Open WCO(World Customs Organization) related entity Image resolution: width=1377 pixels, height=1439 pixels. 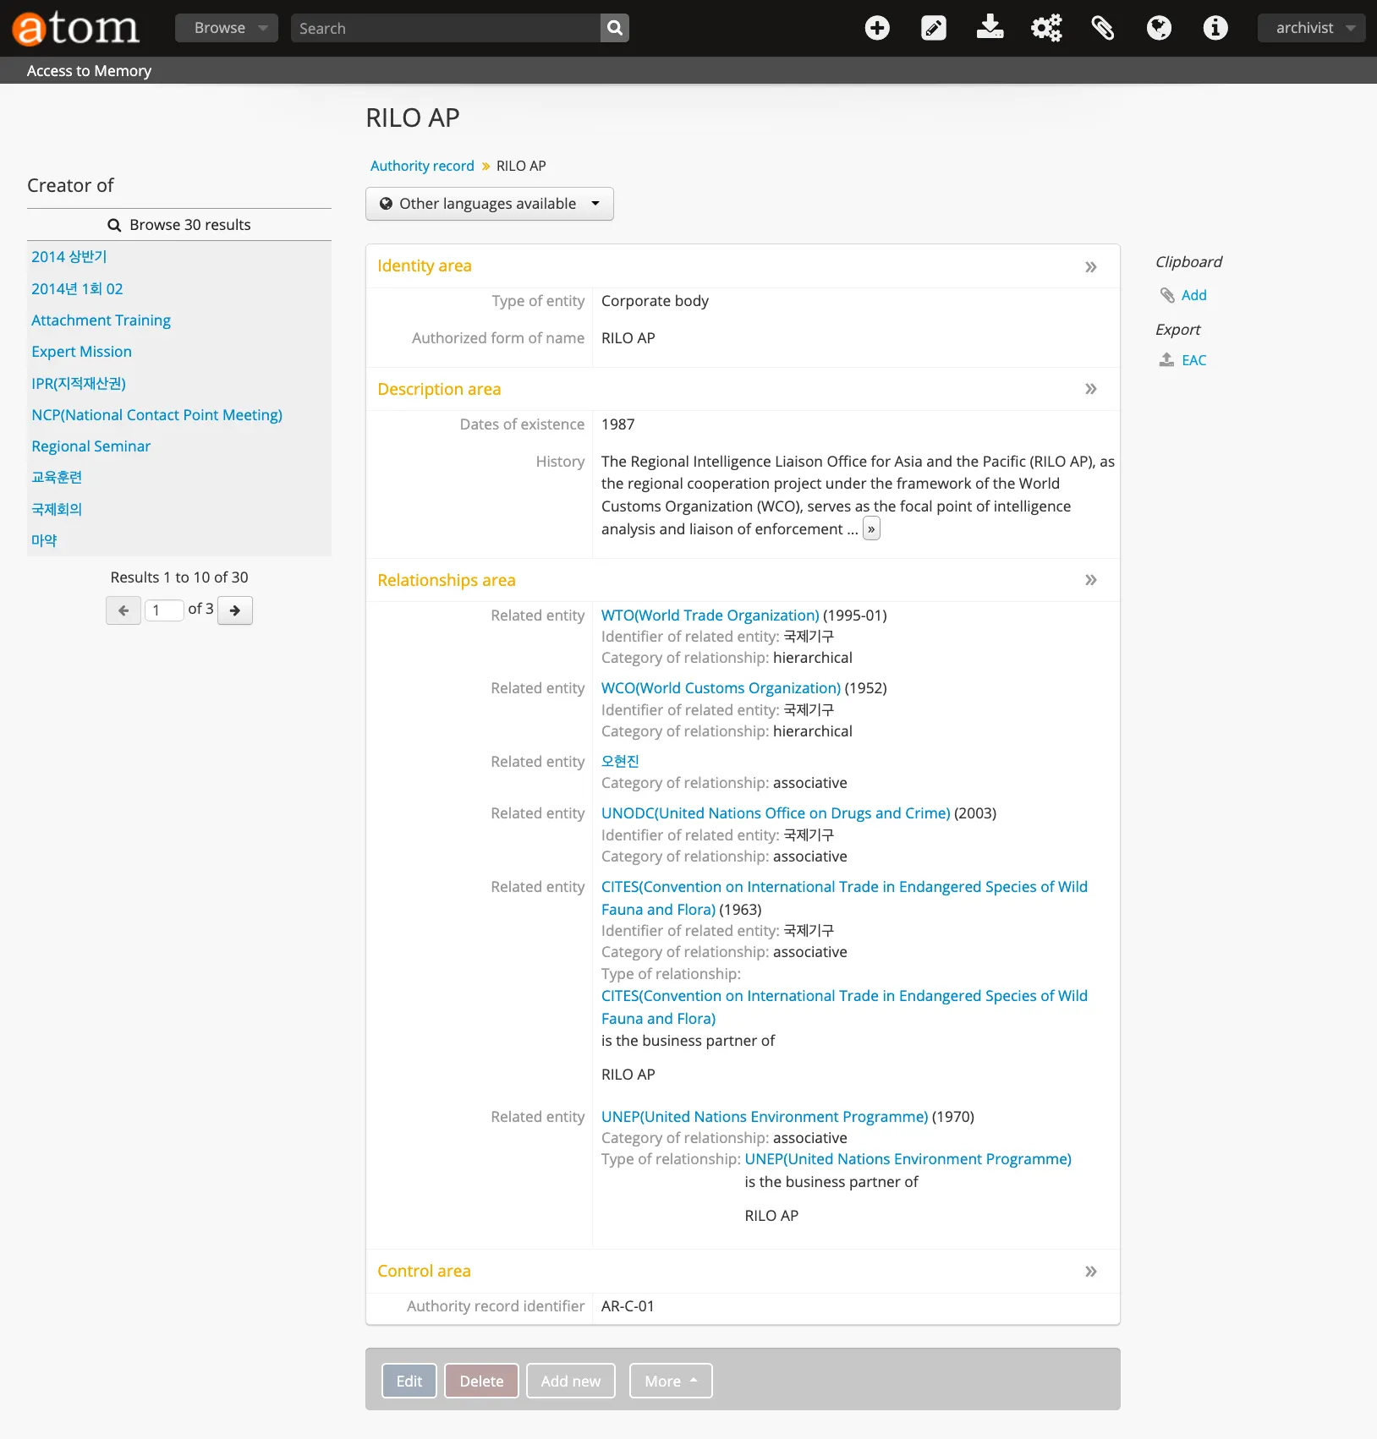point(721,688)
